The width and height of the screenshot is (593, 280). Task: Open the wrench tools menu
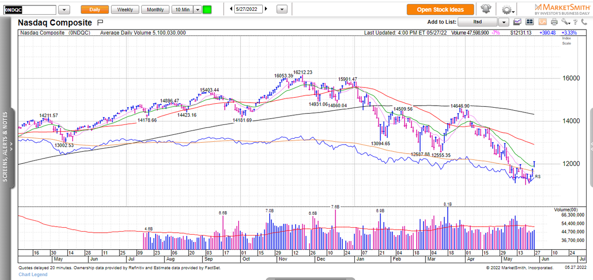point(565,22)
